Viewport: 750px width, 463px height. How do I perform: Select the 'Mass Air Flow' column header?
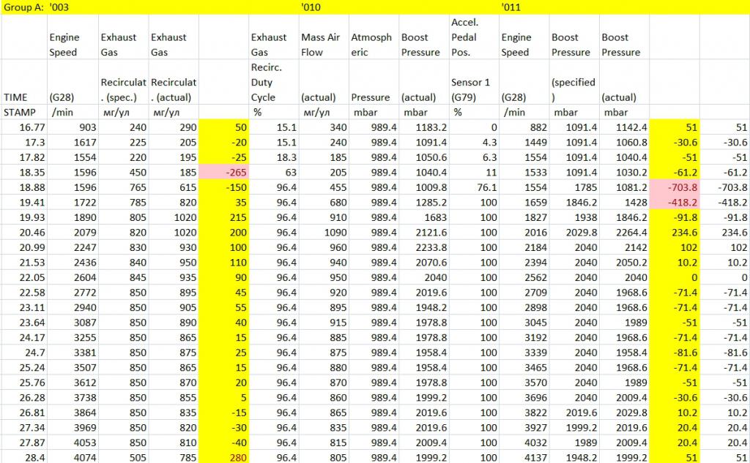[324, 37]
